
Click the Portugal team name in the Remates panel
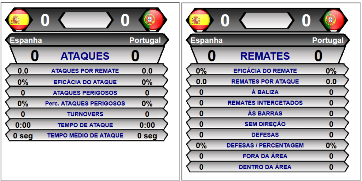point(328,40)
